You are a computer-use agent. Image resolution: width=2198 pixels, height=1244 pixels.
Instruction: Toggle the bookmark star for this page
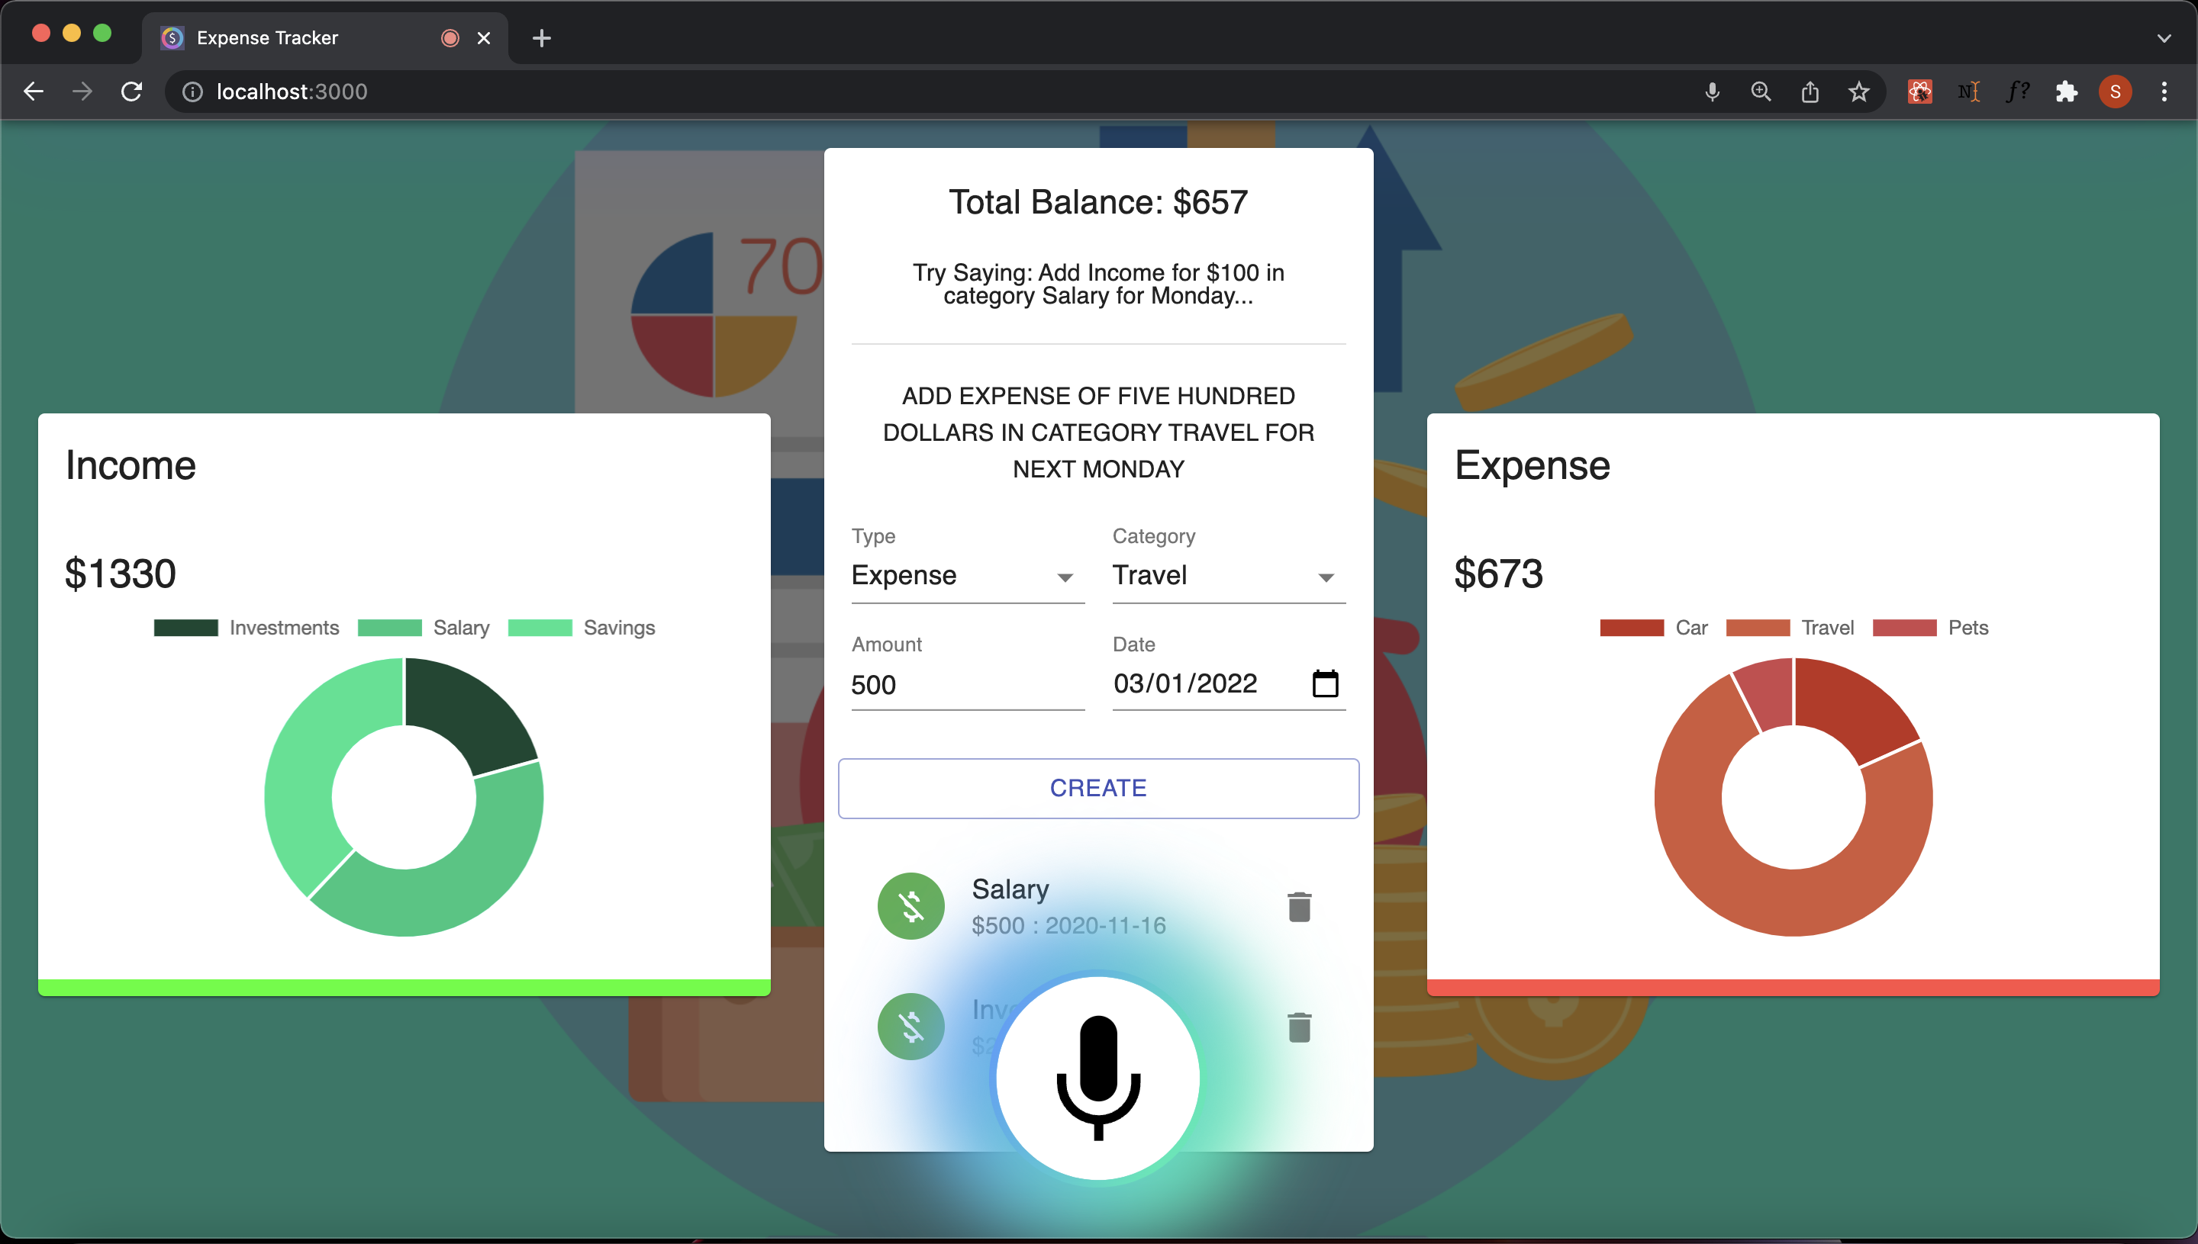pyautogui.click(x=1858, y=92)
